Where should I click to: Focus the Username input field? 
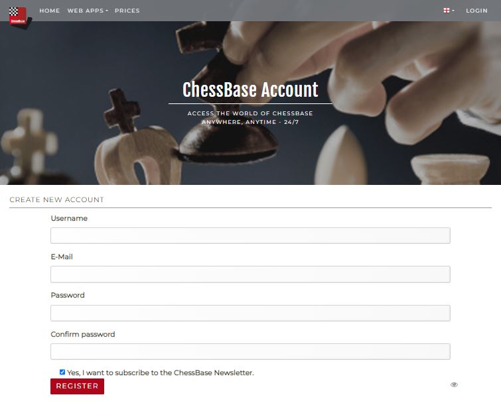pyautogui.click(x=250, y=235)
